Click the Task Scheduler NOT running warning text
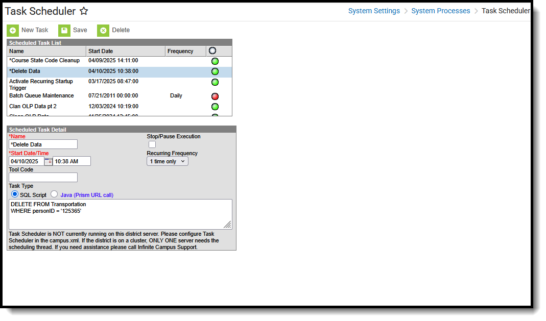 pos(114,241)
